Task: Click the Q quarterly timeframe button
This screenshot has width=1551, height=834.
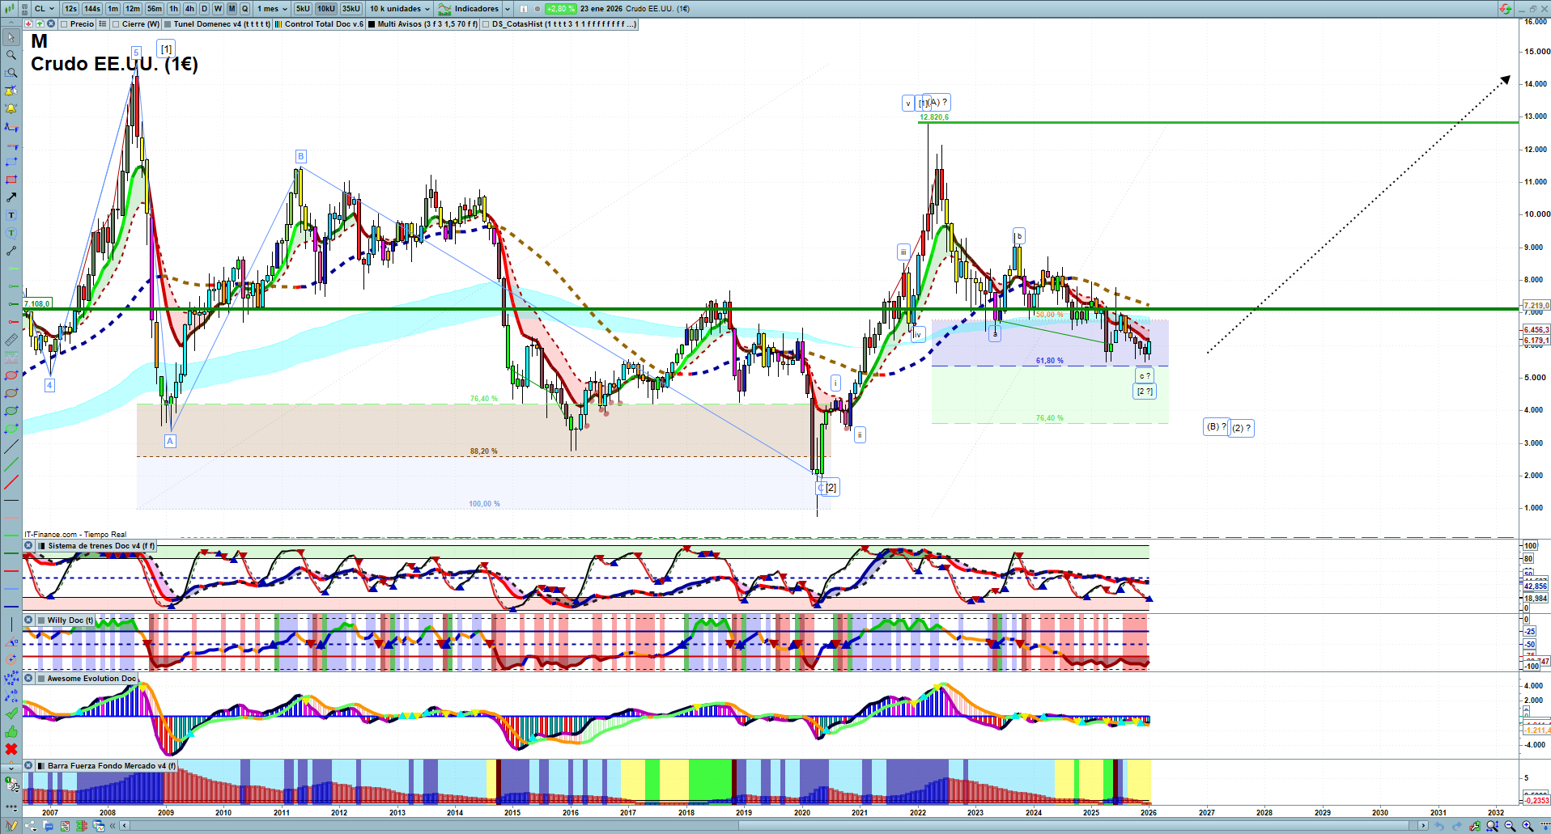Action: (245, 9)
